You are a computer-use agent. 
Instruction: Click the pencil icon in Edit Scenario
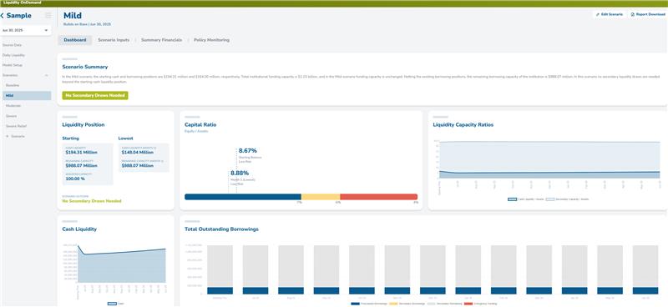598,14
